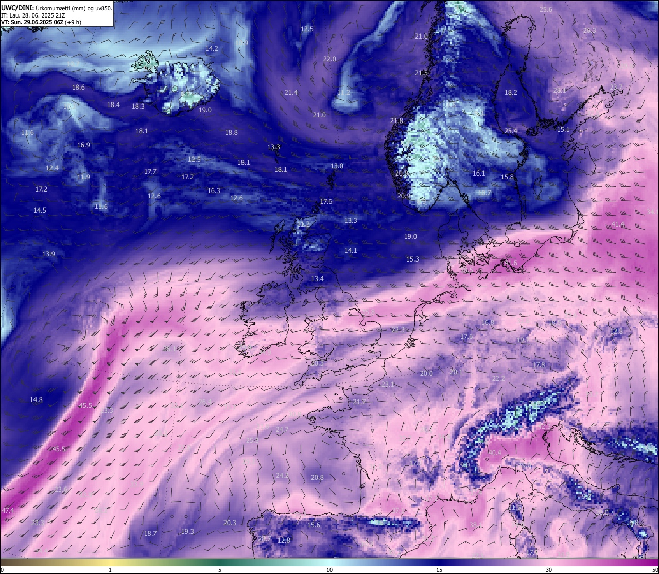Click the 15.8 value label
This screenshot has width=659, height=574.
pyautogui.click(x=507, y=177)
